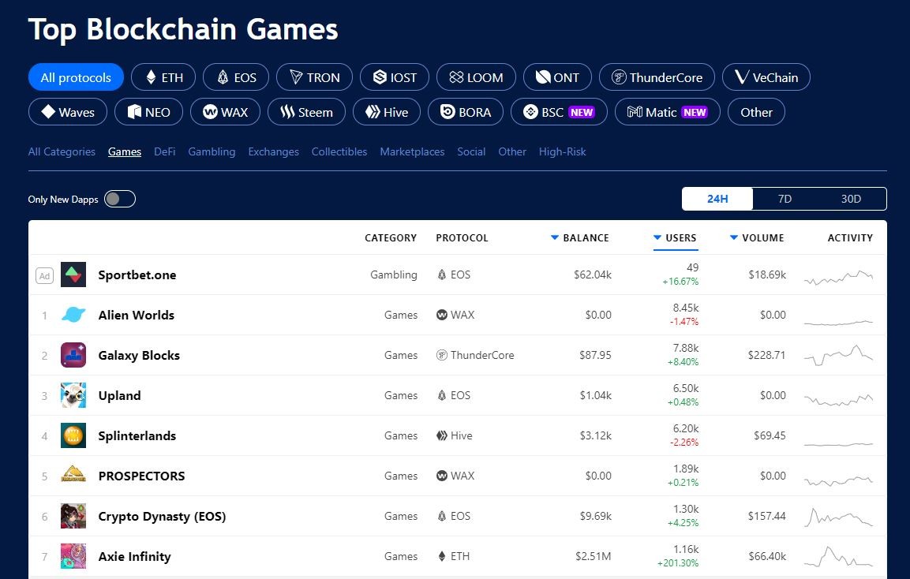Select the Upland llama icon
This screenshot has height=579, width=910.
[73, 395]
